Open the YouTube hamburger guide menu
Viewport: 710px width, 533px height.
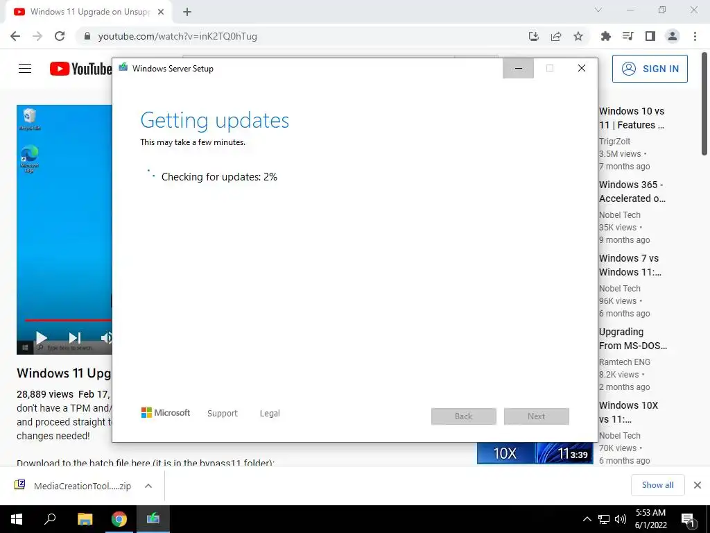[25, 69]
